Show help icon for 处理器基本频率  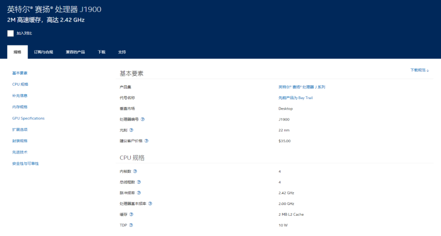pyautogui.click(x=150, y=203)
